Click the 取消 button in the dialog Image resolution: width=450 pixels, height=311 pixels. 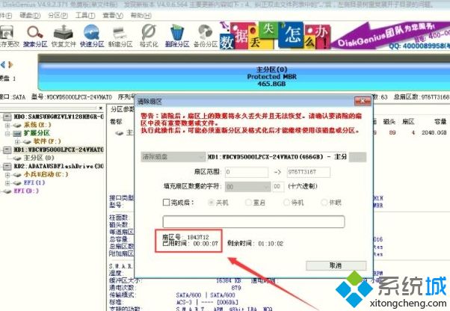[x=336, y=265]
